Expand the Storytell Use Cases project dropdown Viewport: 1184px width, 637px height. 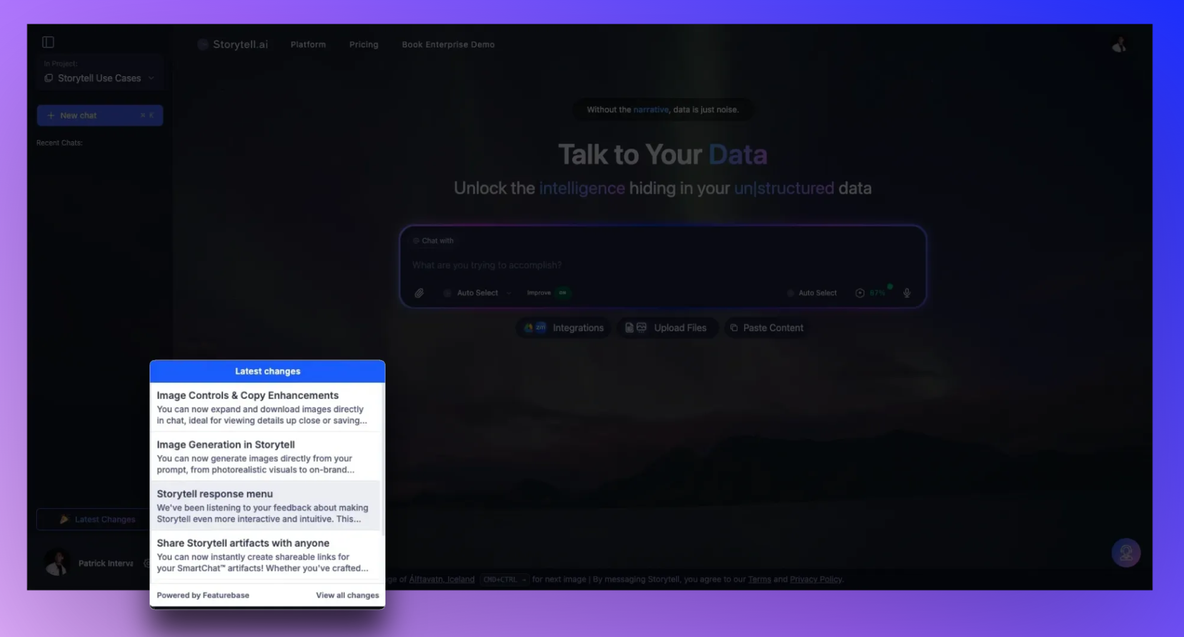[99, 78]
